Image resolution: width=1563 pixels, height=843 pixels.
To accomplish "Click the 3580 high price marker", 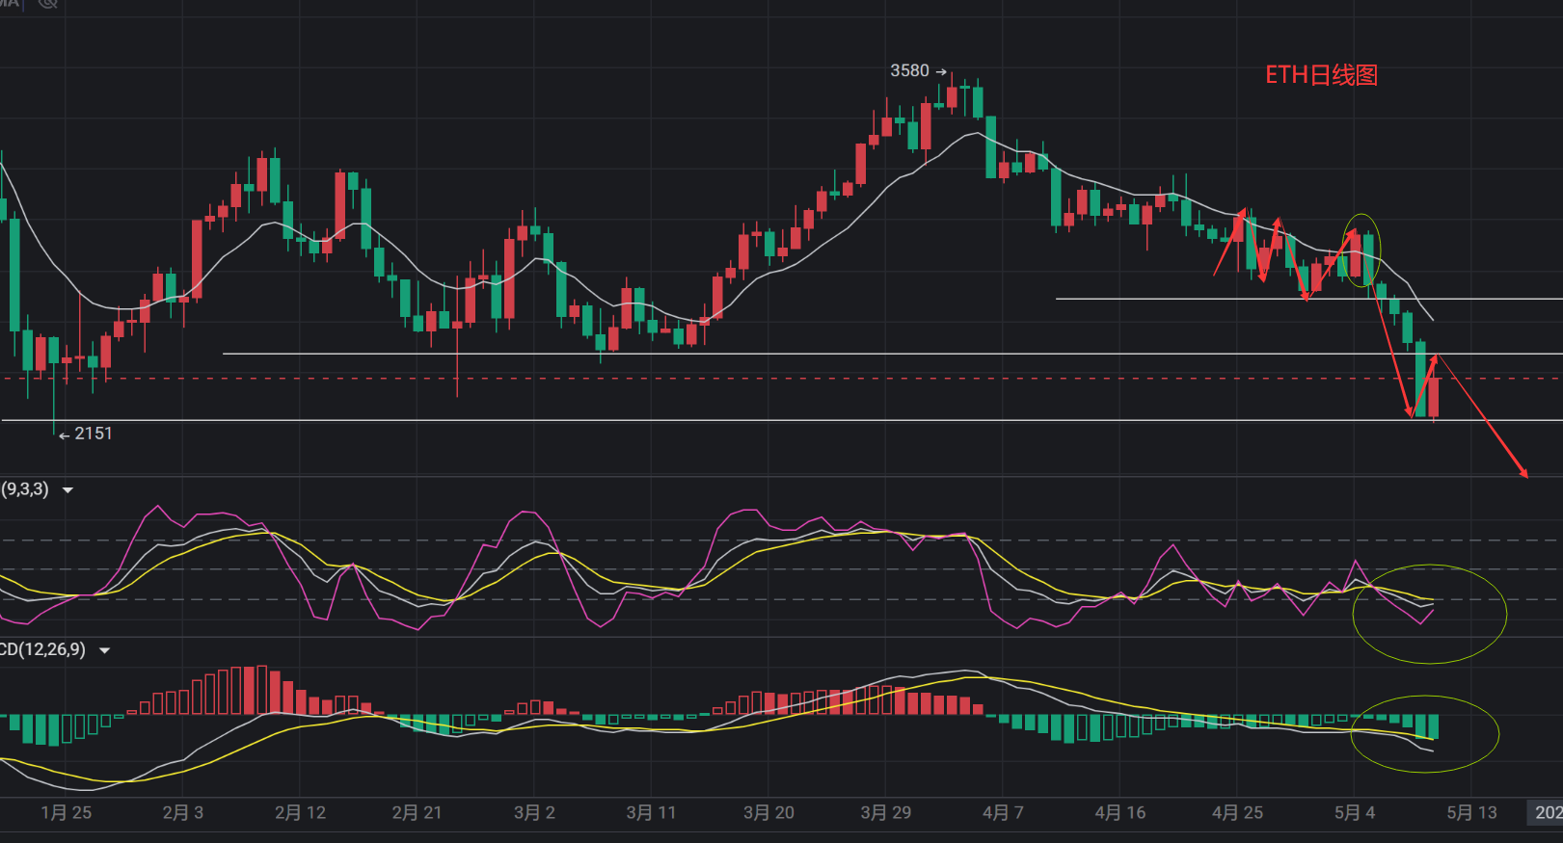I will click(909, 71).
